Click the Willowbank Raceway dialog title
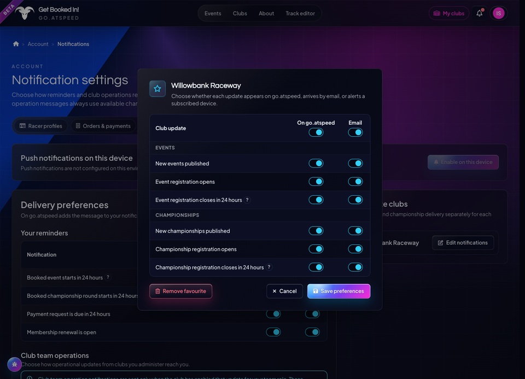The height and width of the screenshot is (379, 525). [206, 85]
